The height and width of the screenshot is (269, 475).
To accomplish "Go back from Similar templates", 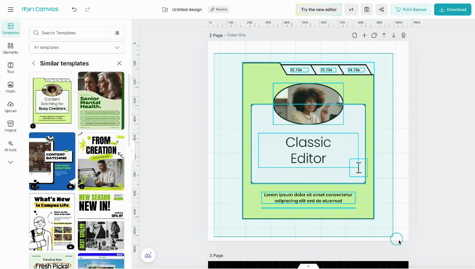I will [33, 63].
